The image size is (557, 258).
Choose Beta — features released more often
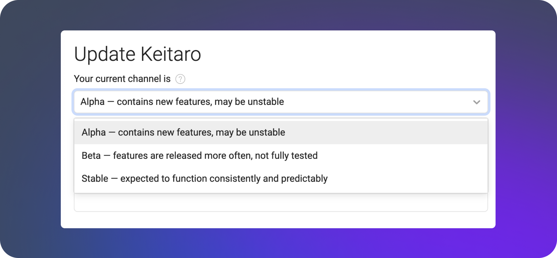coord(281,155)
